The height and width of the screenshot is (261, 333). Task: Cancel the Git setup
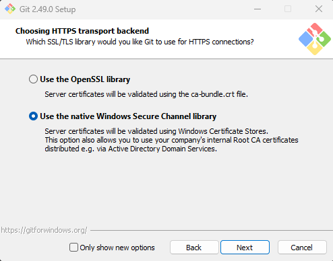302,248
